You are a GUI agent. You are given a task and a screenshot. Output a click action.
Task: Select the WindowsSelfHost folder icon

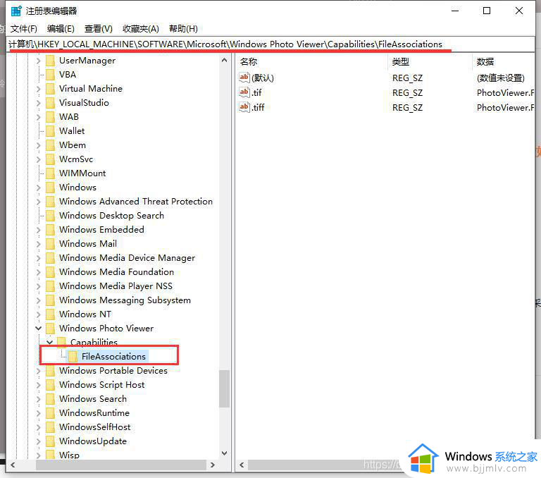(51, 427)
